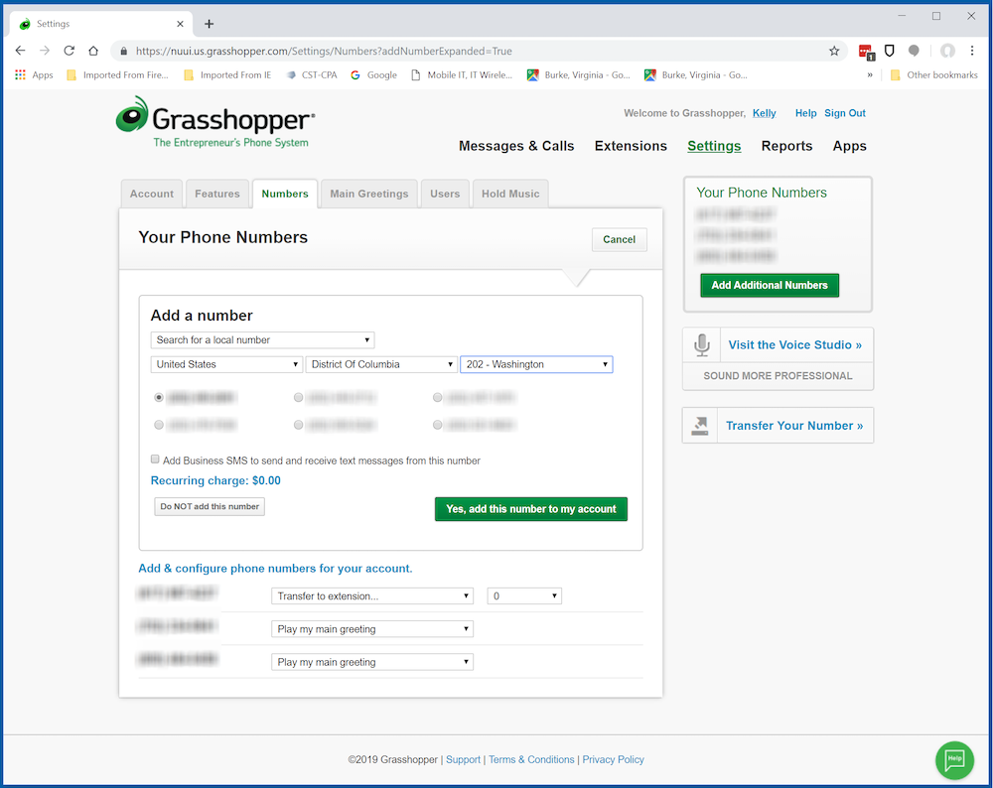
Task: Open the Kelly account link
Action: (765, 113)
